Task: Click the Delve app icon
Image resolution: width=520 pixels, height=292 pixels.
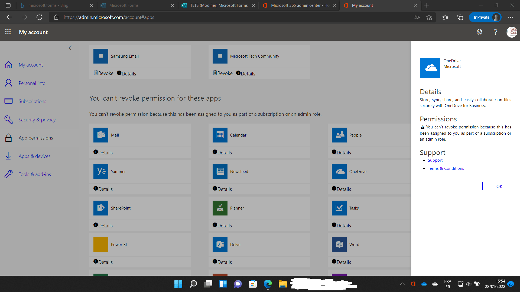Action: coord(220,244)
